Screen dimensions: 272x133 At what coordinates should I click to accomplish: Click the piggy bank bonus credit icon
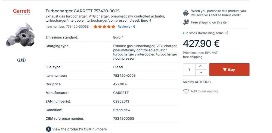[186, 13]
